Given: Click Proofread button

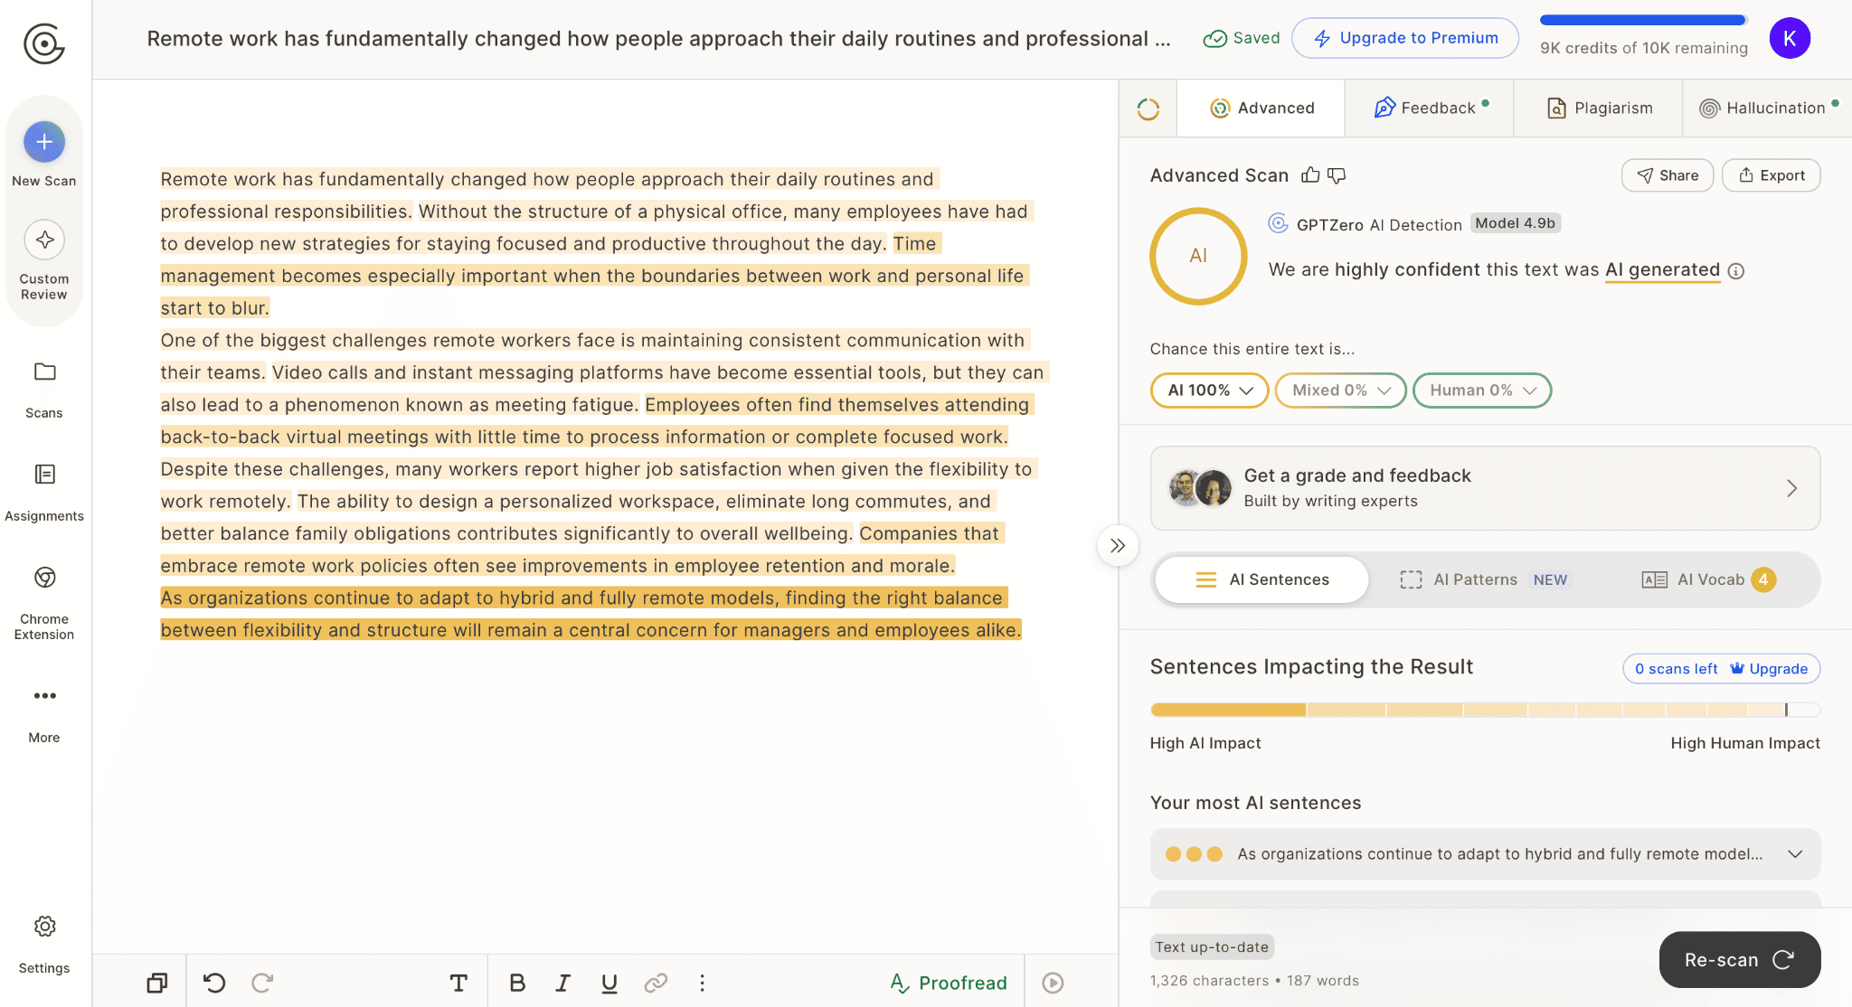Looking at the screenshot, I should pyautogui.click(x=949, y=983).
